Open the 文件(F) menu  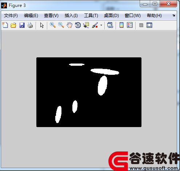[x=11, y=16]
